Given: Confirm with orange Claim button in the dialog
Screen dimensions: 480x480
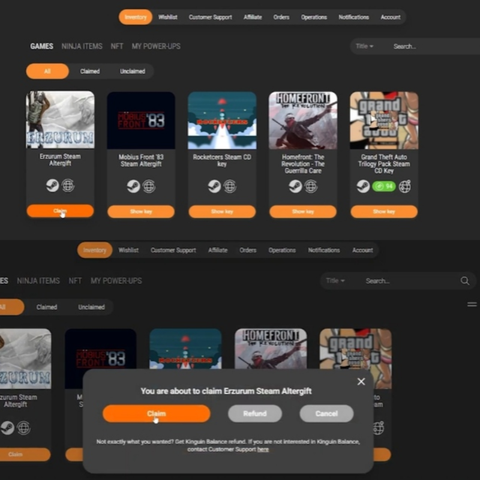Looking at the screenshot, I should point(157,413).
